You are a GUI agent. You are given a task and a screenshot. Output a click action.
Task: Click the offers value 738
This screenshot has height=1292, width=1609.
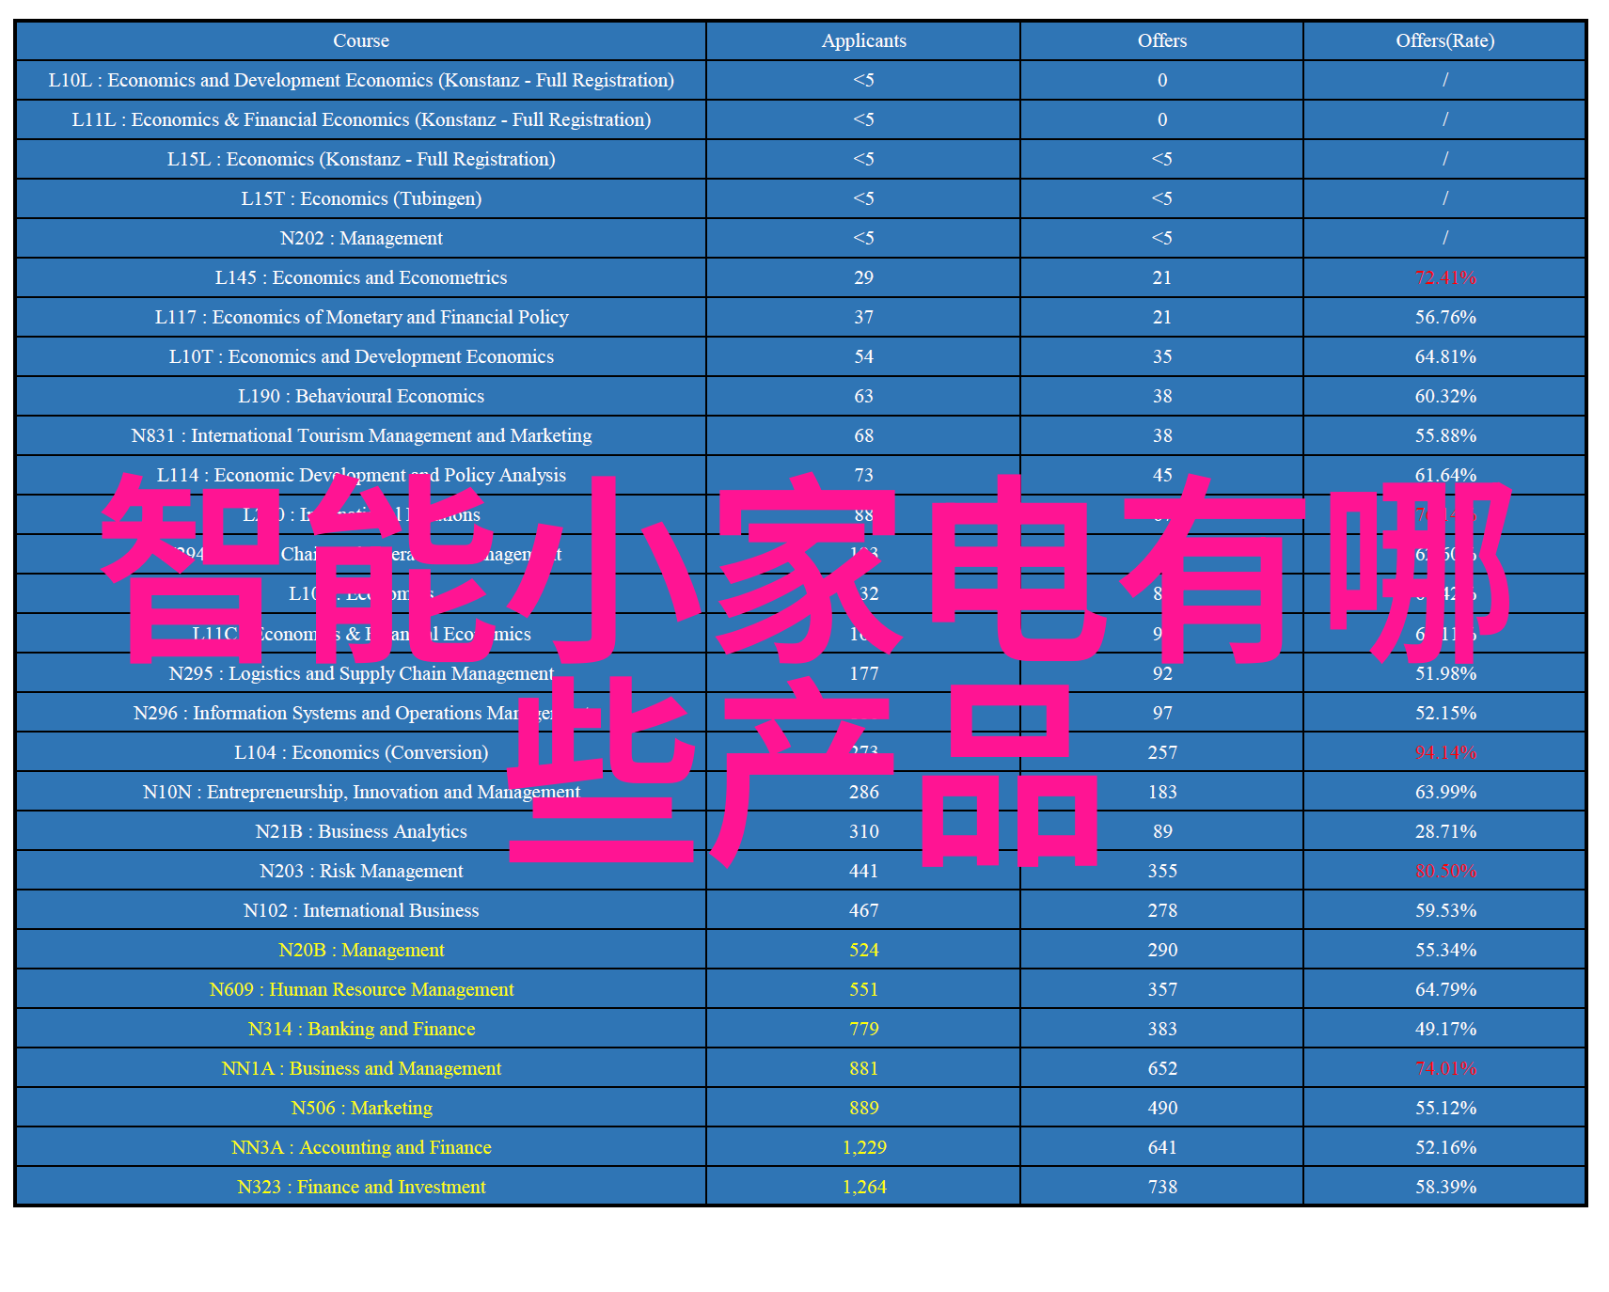[1162, 1187]
